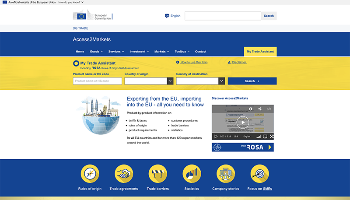This screenshot has height=200, width=350.
Task: Click the Trade agreements handshake icon
Action: 124,173
